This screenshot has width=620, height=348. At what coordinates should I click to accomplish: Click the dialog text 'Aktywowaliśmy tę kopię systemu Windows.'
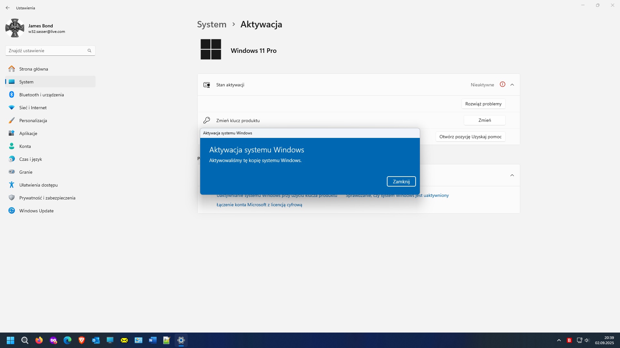[255, 160]
